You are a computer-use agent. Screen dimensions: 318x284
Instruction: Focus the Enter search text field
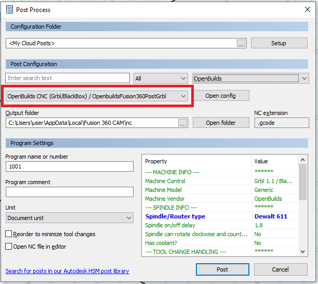68,78
